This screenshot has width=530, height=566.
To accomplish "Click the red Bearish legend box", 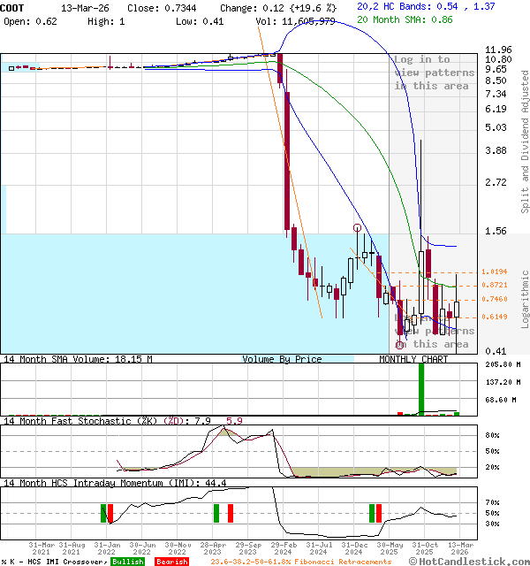I will pyautogui.click(x=171, y=562).
